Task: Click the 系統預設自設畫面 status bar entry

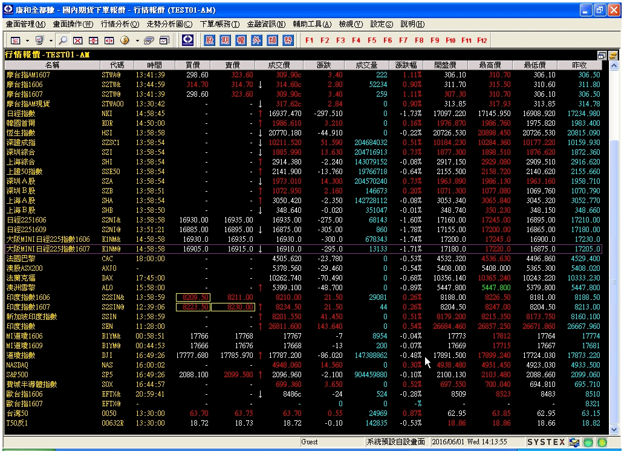Action: (x=395, y=442)
